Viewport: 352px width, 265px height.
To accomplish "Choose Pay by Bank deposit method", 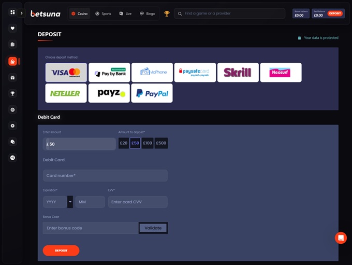I will coord(109,73).
